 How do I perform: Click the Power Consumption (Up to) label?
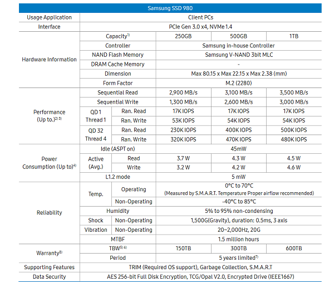click(x=49, y=163)
